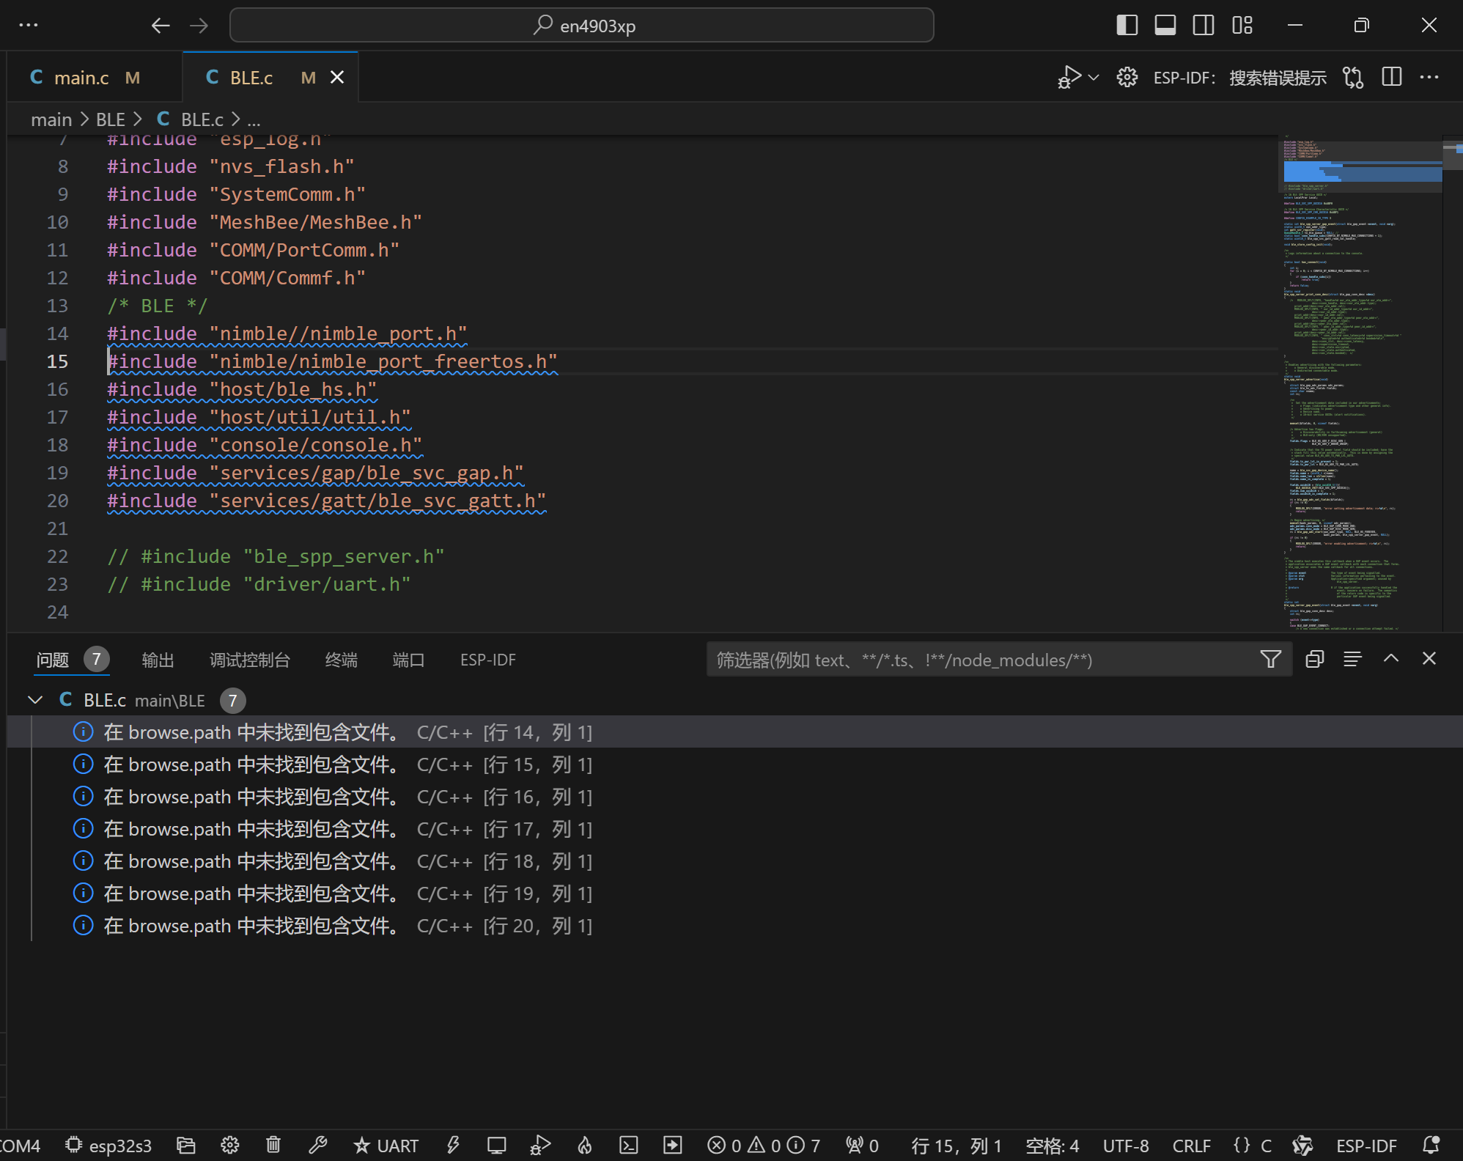Open SDK configuration gear in status bar
The image size is (1463, 1161).
230,1146
